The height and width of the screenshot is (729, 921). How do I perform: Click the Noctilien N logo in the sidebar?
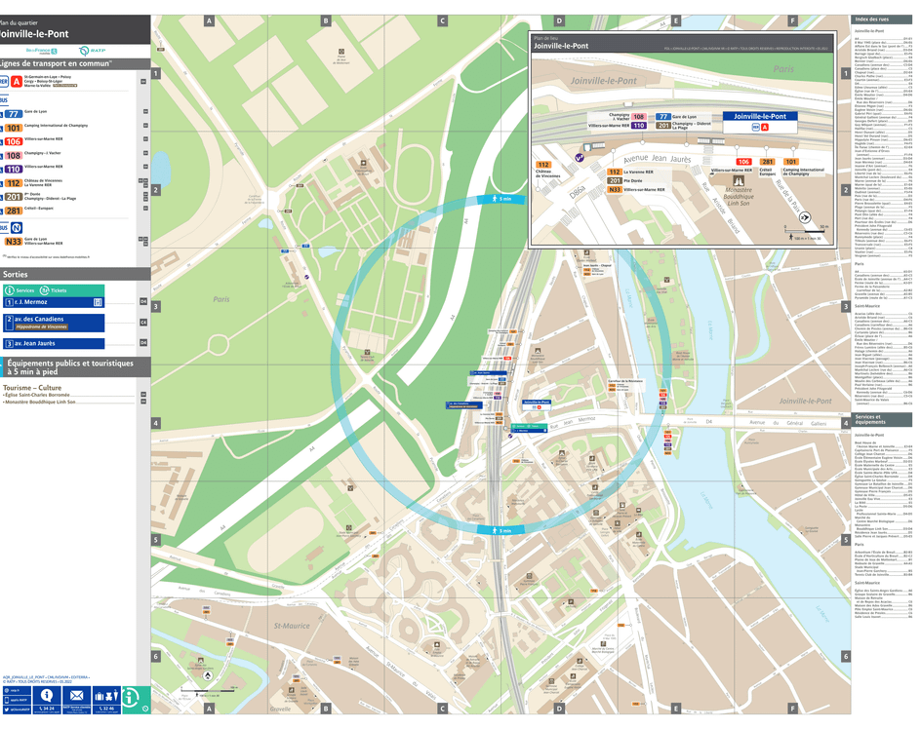(15, 227)
